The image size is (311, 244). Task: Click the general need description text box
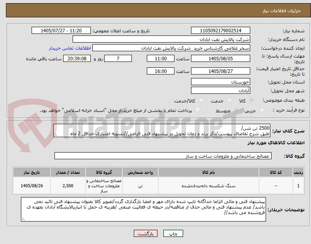(162, 131)
